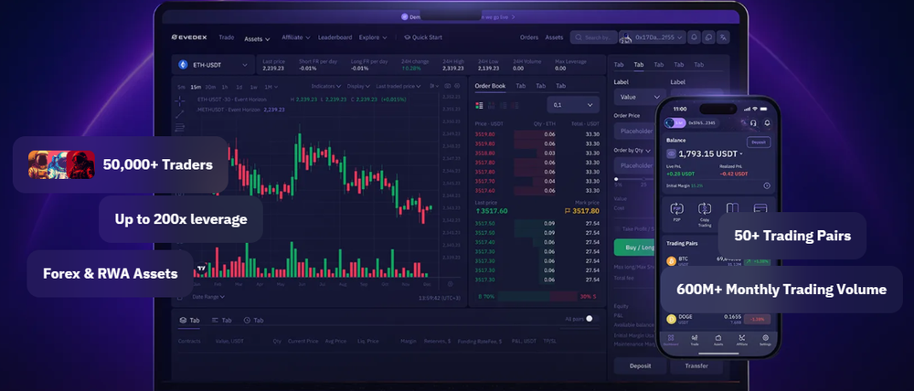The width and height of the screenshot is (914, 391).
Task: Show both bids and asks view icon
Action: click(x=479, y=105)
